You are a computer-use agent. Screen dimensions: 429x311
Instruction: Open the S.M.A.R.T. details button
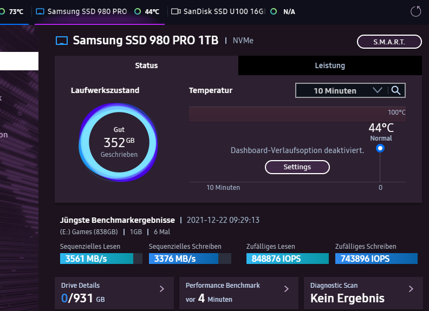pyautogui.click(x=389, y=42)
